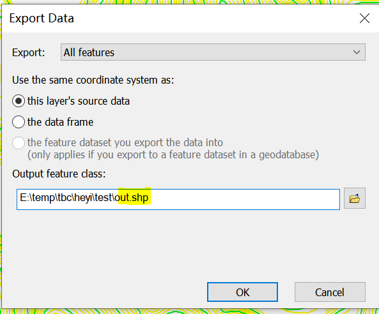Open the browse folder icon for output location
Viewport: 379px width, 314px height.
point(354,198)
